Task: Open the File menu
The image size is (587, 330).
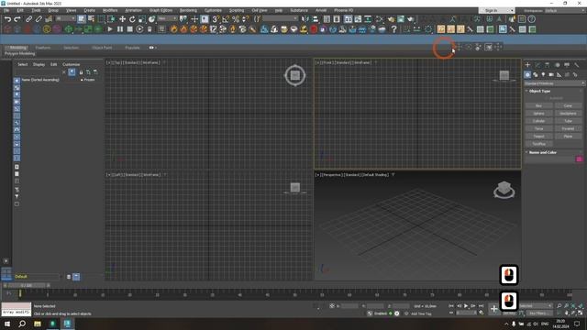Action: (x=6, y=10)
